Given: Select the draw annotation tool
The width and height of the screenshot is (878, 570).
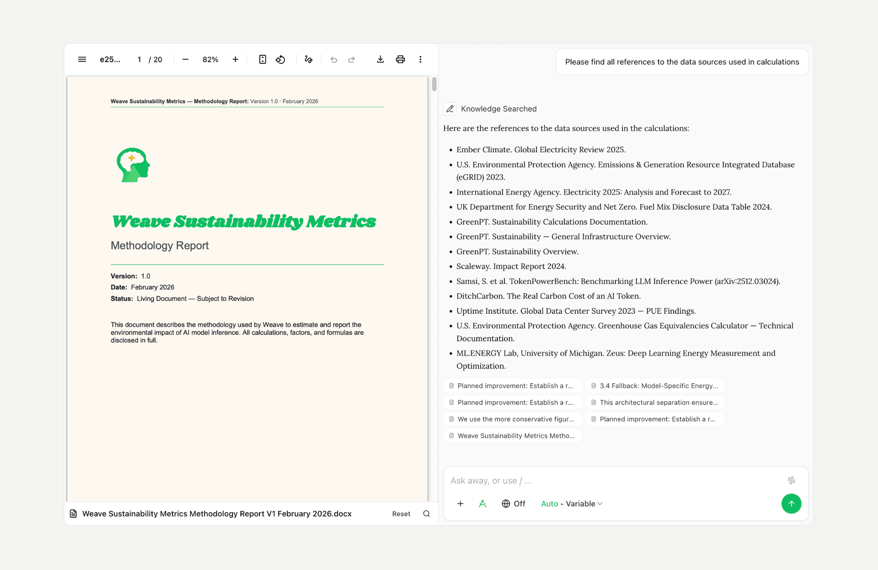Looking at the screenshot, I should pyautogui.click(x=308, y=59).
